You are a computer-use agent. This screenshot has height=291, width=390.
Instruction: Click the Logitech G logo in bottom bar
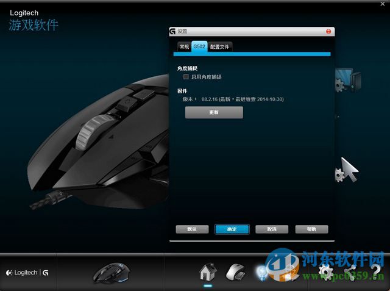coord(27,273)
